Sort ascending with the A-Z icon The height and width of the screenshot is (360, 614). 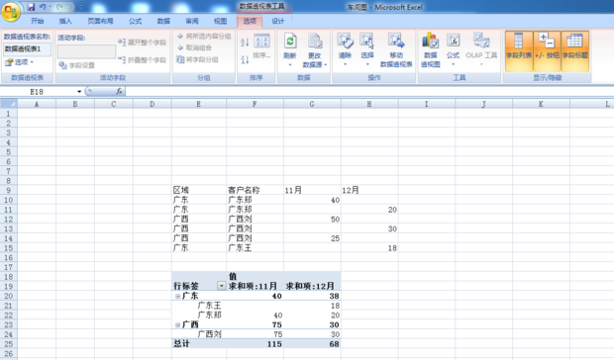coord(245,43)
